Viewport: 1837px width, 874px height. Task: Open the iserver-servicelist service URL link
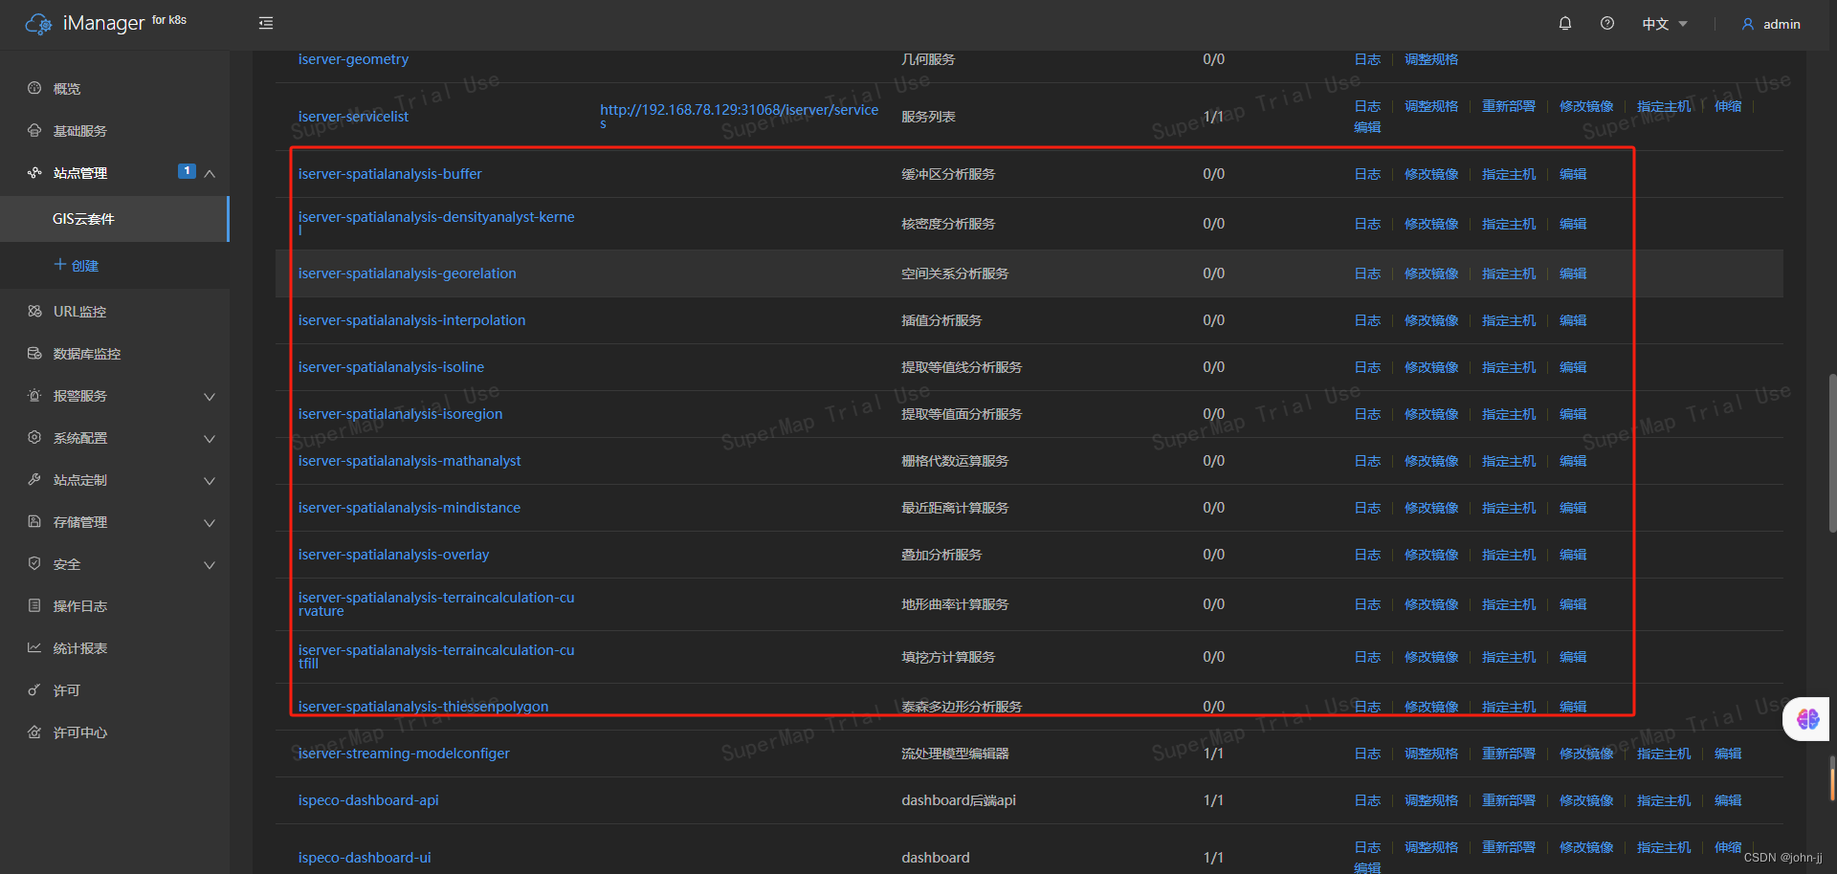pos(739,116)
